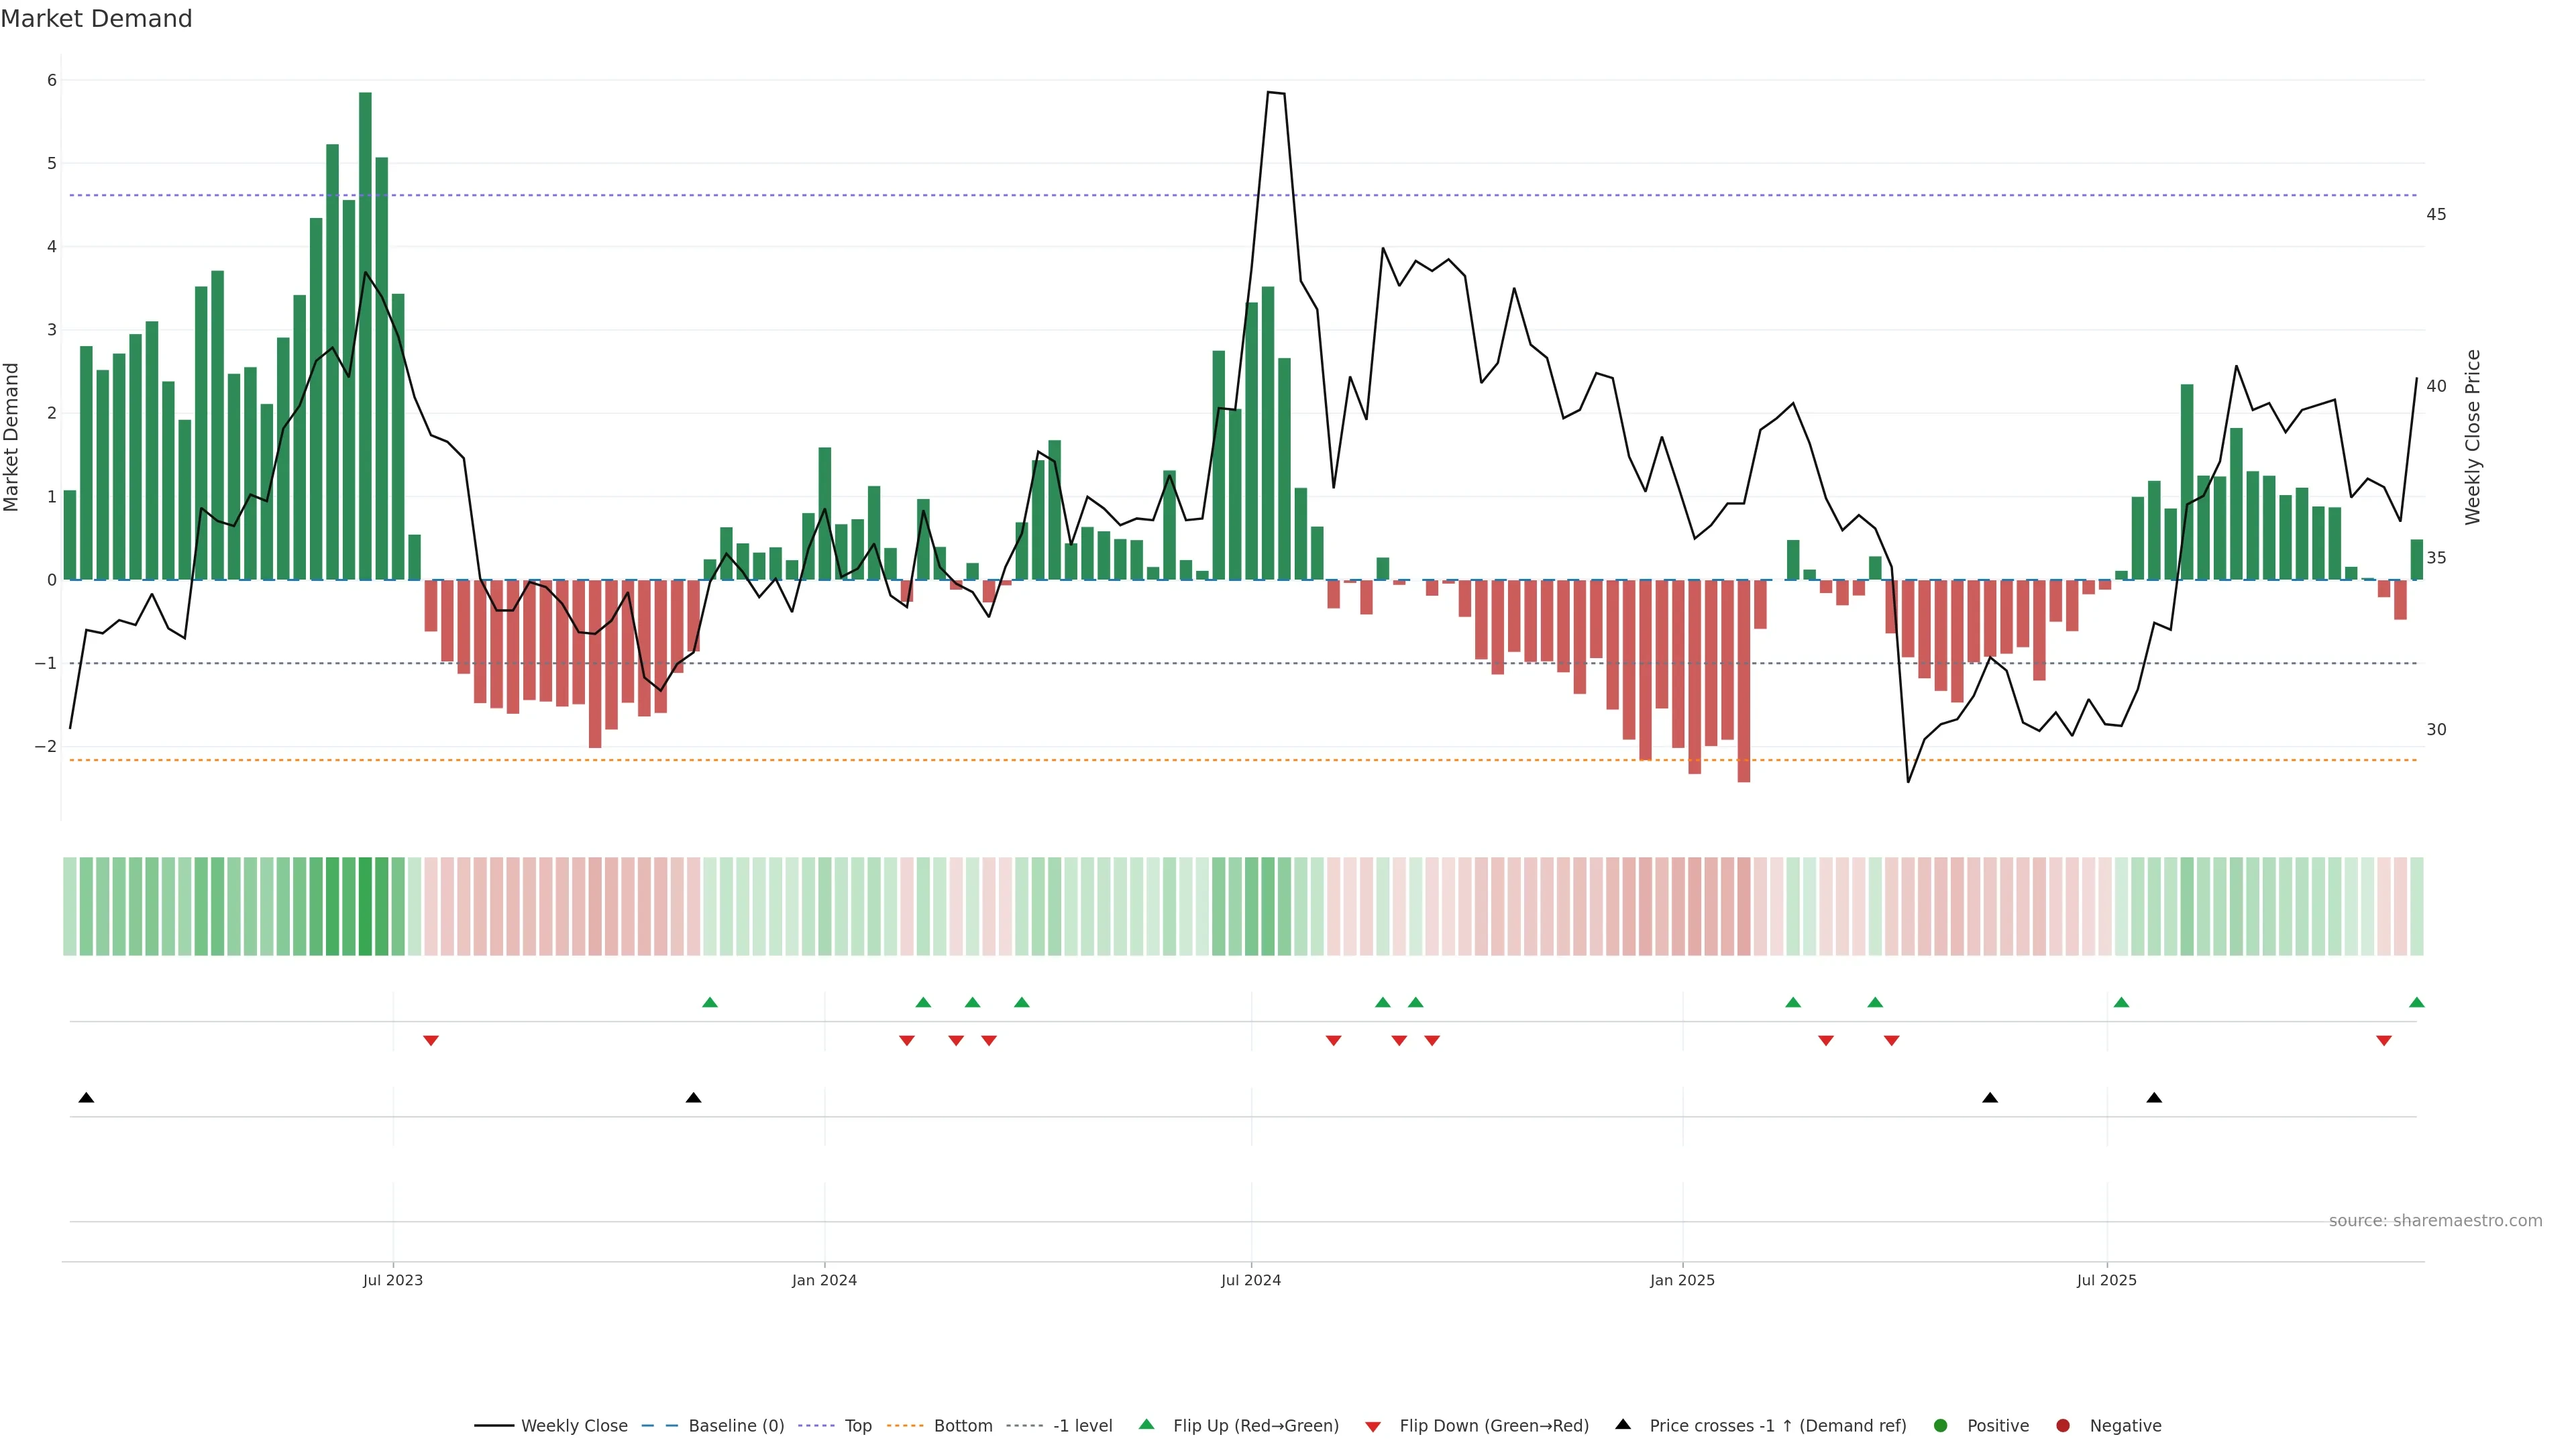Click the -1 level legend item
The image size is (2576, 1449).
(1082, 1425)
